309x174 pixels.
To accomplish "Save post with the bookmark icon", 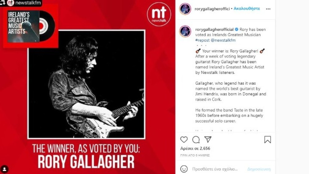I will 267,139.
